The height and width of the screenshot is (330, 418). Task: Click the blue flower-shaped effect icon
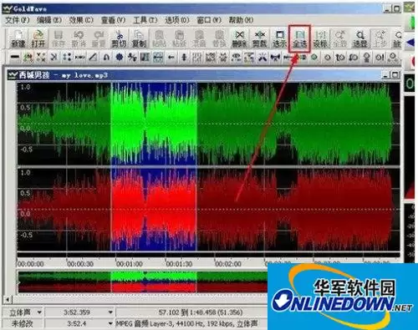pos(120,58)
